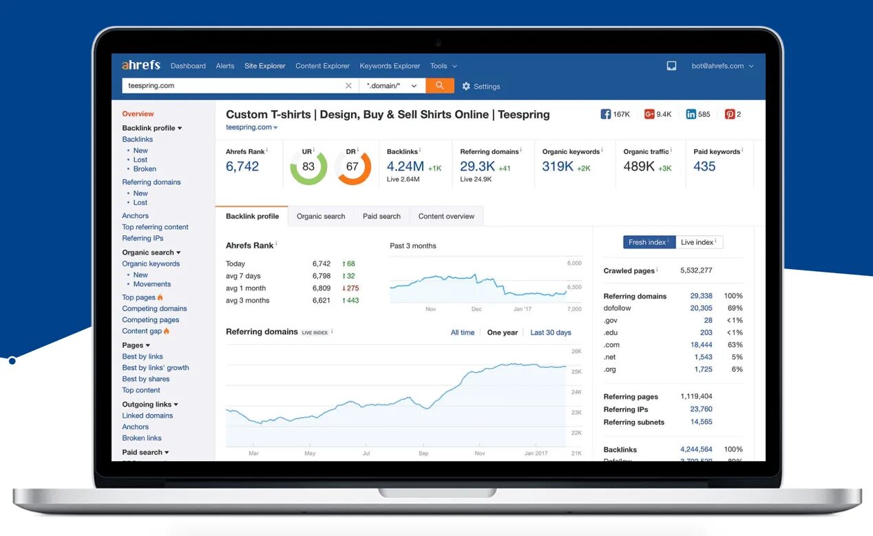This screenshot has width=873, height=536.
Task: Click the 23,760 Referring IPs count
Action: (x=701, y=409)
